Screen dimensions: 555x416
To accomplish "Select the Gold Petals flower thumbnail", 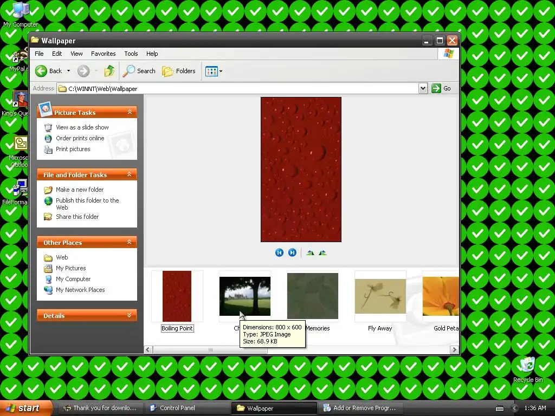I will [x=441, y=296].
